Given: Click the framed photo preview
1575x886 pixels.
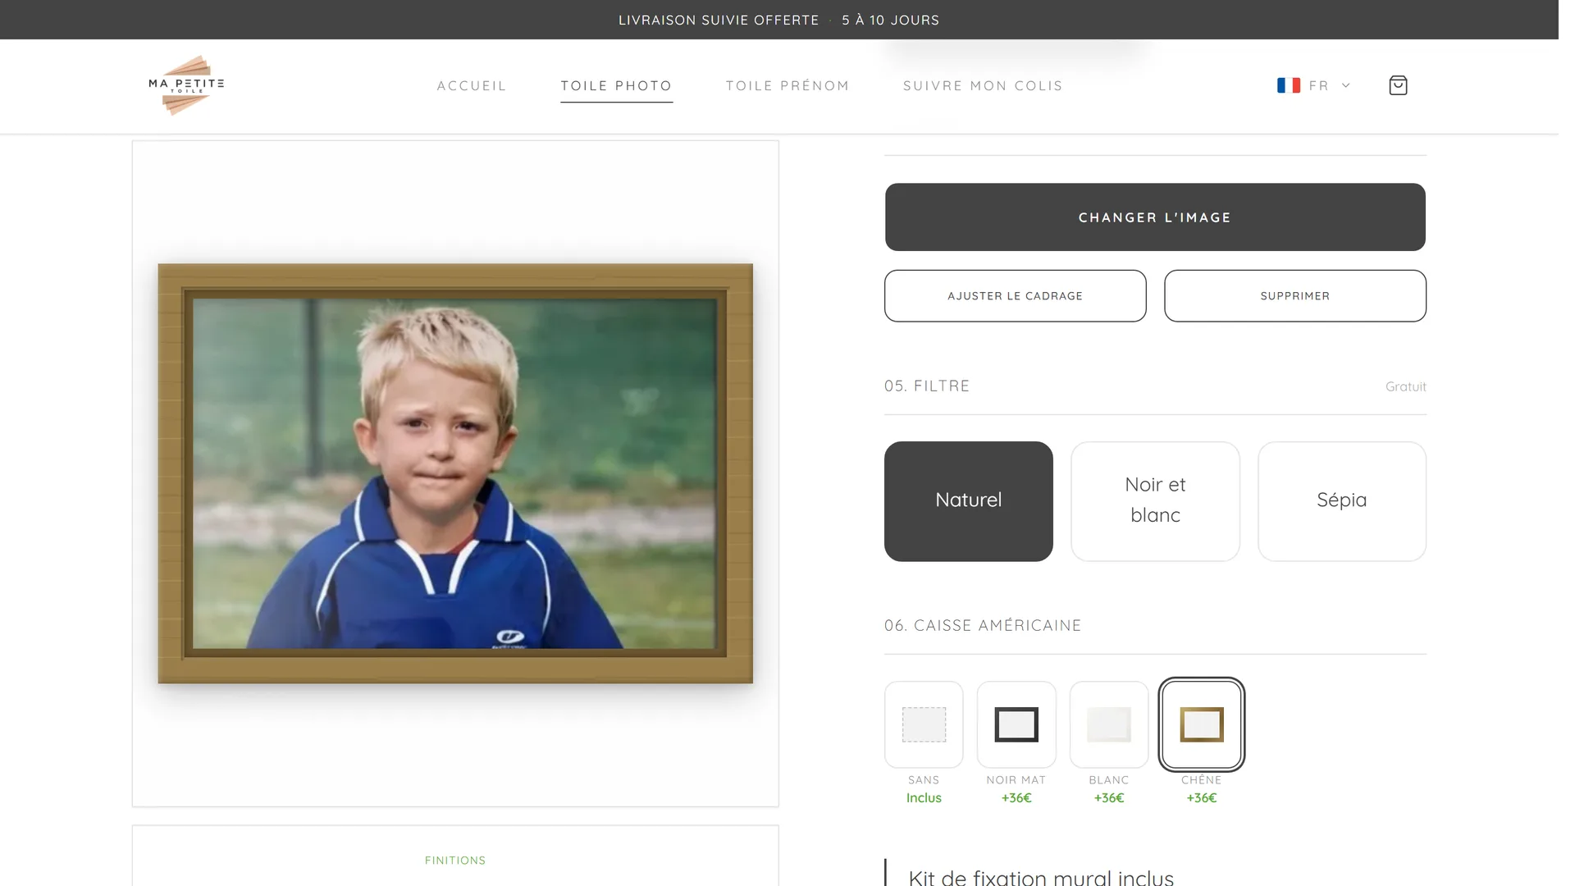Looking at the screenshot, I should pos(455,473).
